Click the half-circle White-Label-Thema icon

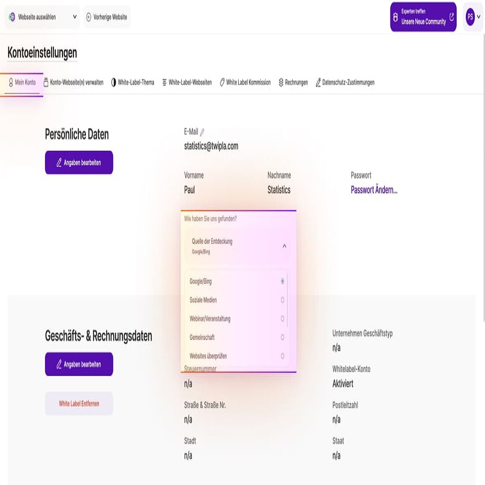pos(113,82)
